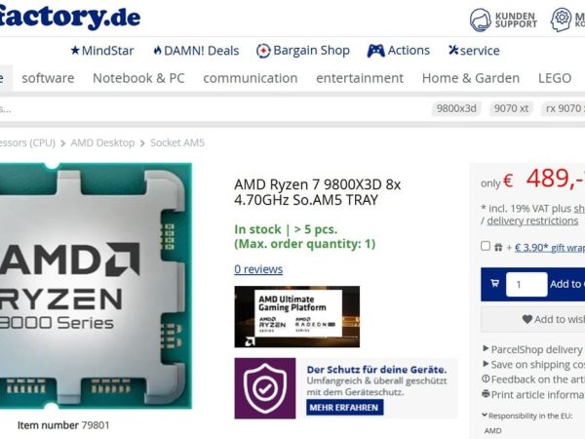The width and height of the screenshot is (585, 439).
Task: Open DAMN! Deals flame icon
Action: (x=157, y=50)
